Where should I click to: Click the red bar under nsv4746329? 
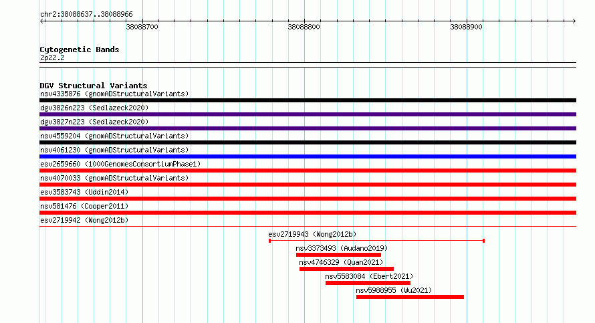346,269
